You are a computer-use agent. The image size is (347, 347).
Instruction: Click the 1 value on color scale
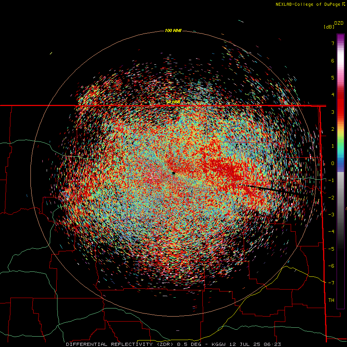pyautogui.click(x=333, y=146)
